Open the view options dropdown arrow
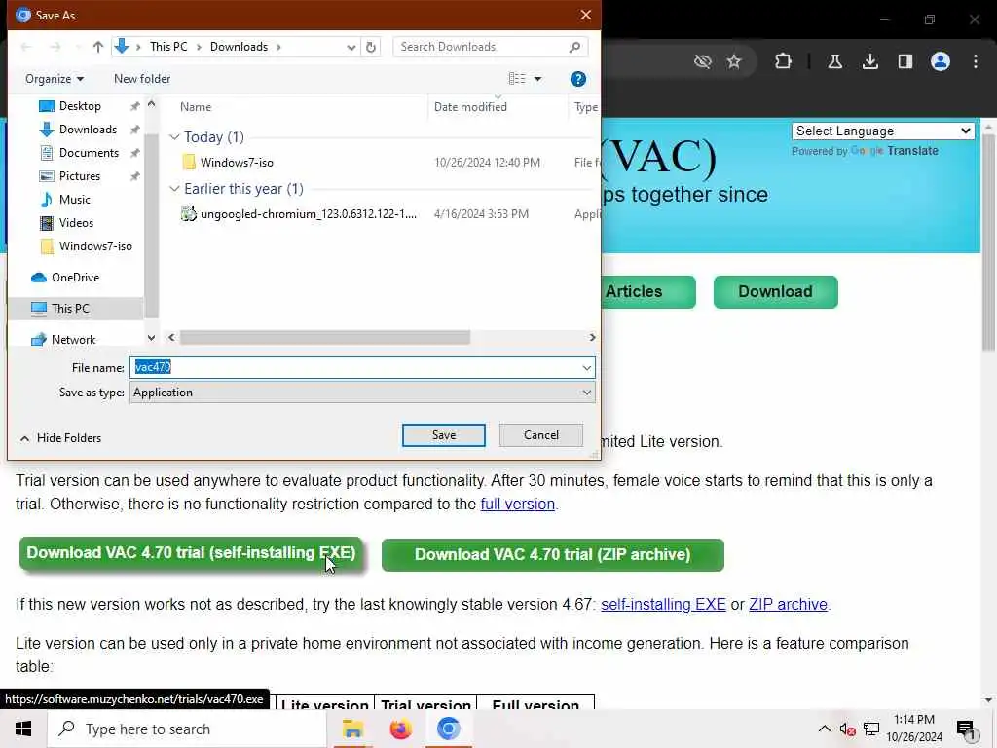Screen dimensions: 997x748 537,79
